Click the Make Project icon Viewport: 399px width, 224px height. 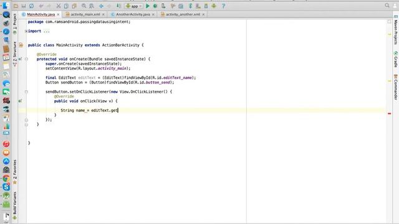(118, 6)
